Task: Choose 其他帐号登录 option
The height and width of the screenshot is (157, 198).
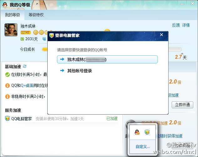Action: pos(80,71)
